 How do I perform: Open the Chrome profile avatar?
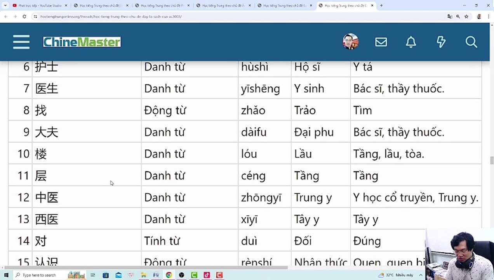[x=479, y=17]
